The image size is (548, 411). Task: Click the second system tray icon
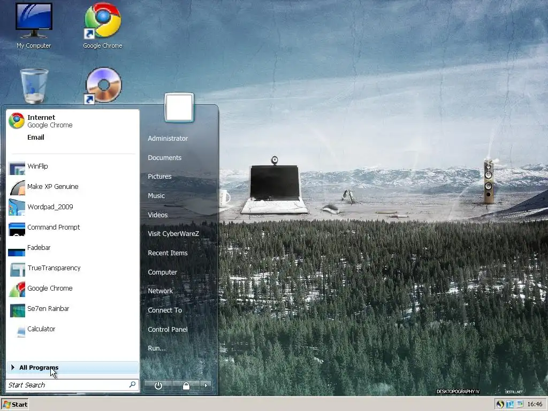coord(510,405)
